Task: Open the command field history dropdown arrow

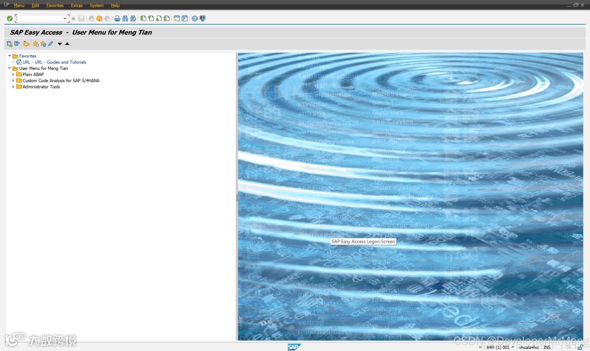Action: (x=64, y=19)
